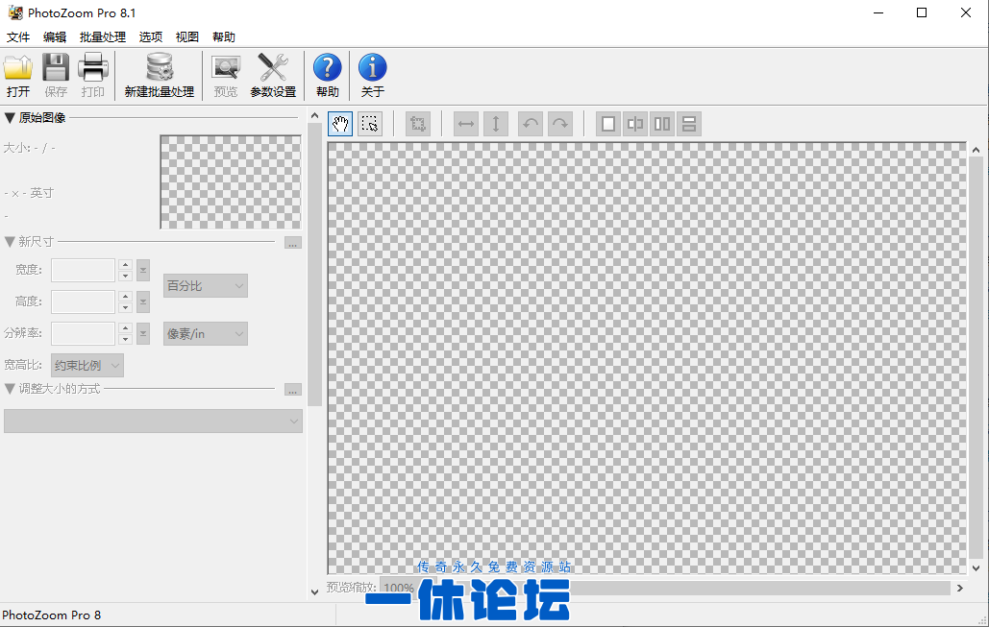Flip image horizontally

(x=466, y=124)
